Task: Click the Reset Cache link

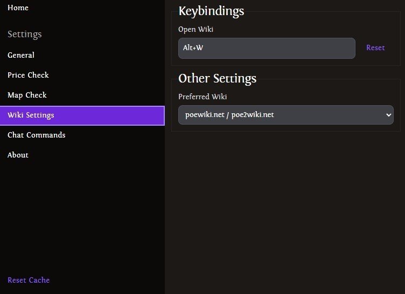Action: [x=29, y=280]
